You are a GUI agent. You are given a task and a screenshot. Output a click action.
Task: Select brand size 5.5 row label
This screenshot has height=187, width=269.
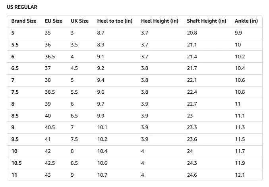pyautogui.click(x=15, y=45)
